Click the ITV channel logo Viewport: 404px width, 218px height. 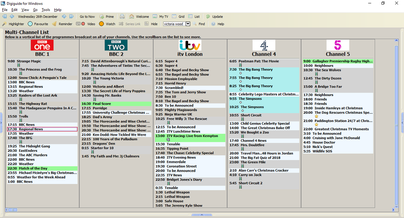point(190,45)
